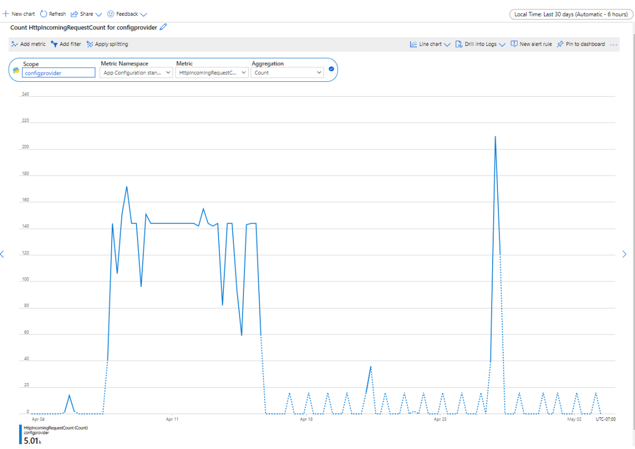
Task: Click inside the Scope input field
Action: 58,72
